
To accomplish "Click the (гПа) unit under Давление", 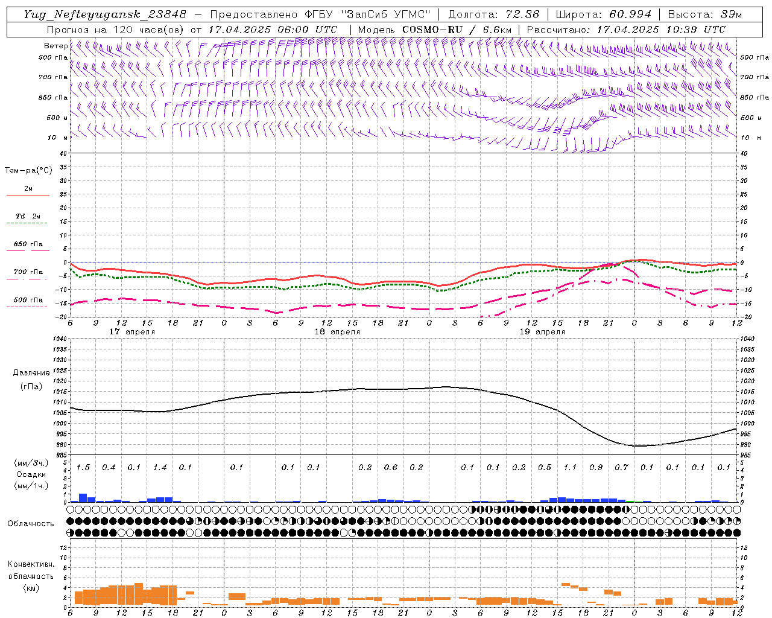I will point(31,386).
